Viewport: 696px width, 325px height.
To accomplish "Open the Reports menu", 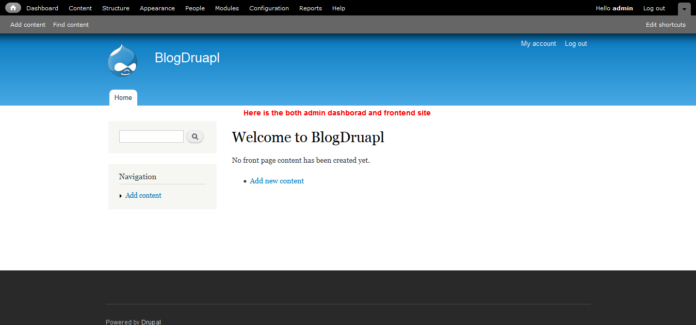I will [x=310, y=8].
